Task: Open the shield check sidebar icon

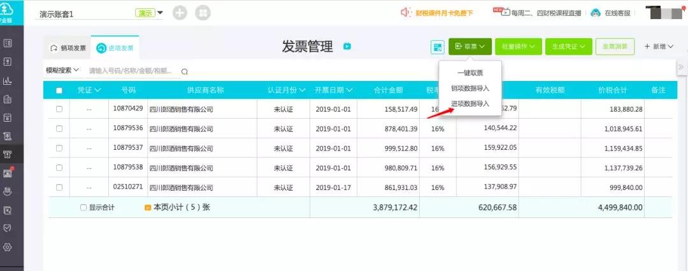Action: (8, 228)
